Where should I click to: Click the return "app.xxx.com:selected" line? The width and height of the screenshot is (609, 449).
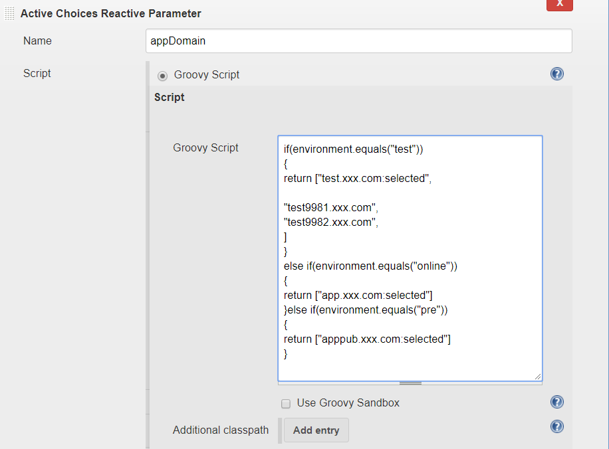[x=358, y=295]
